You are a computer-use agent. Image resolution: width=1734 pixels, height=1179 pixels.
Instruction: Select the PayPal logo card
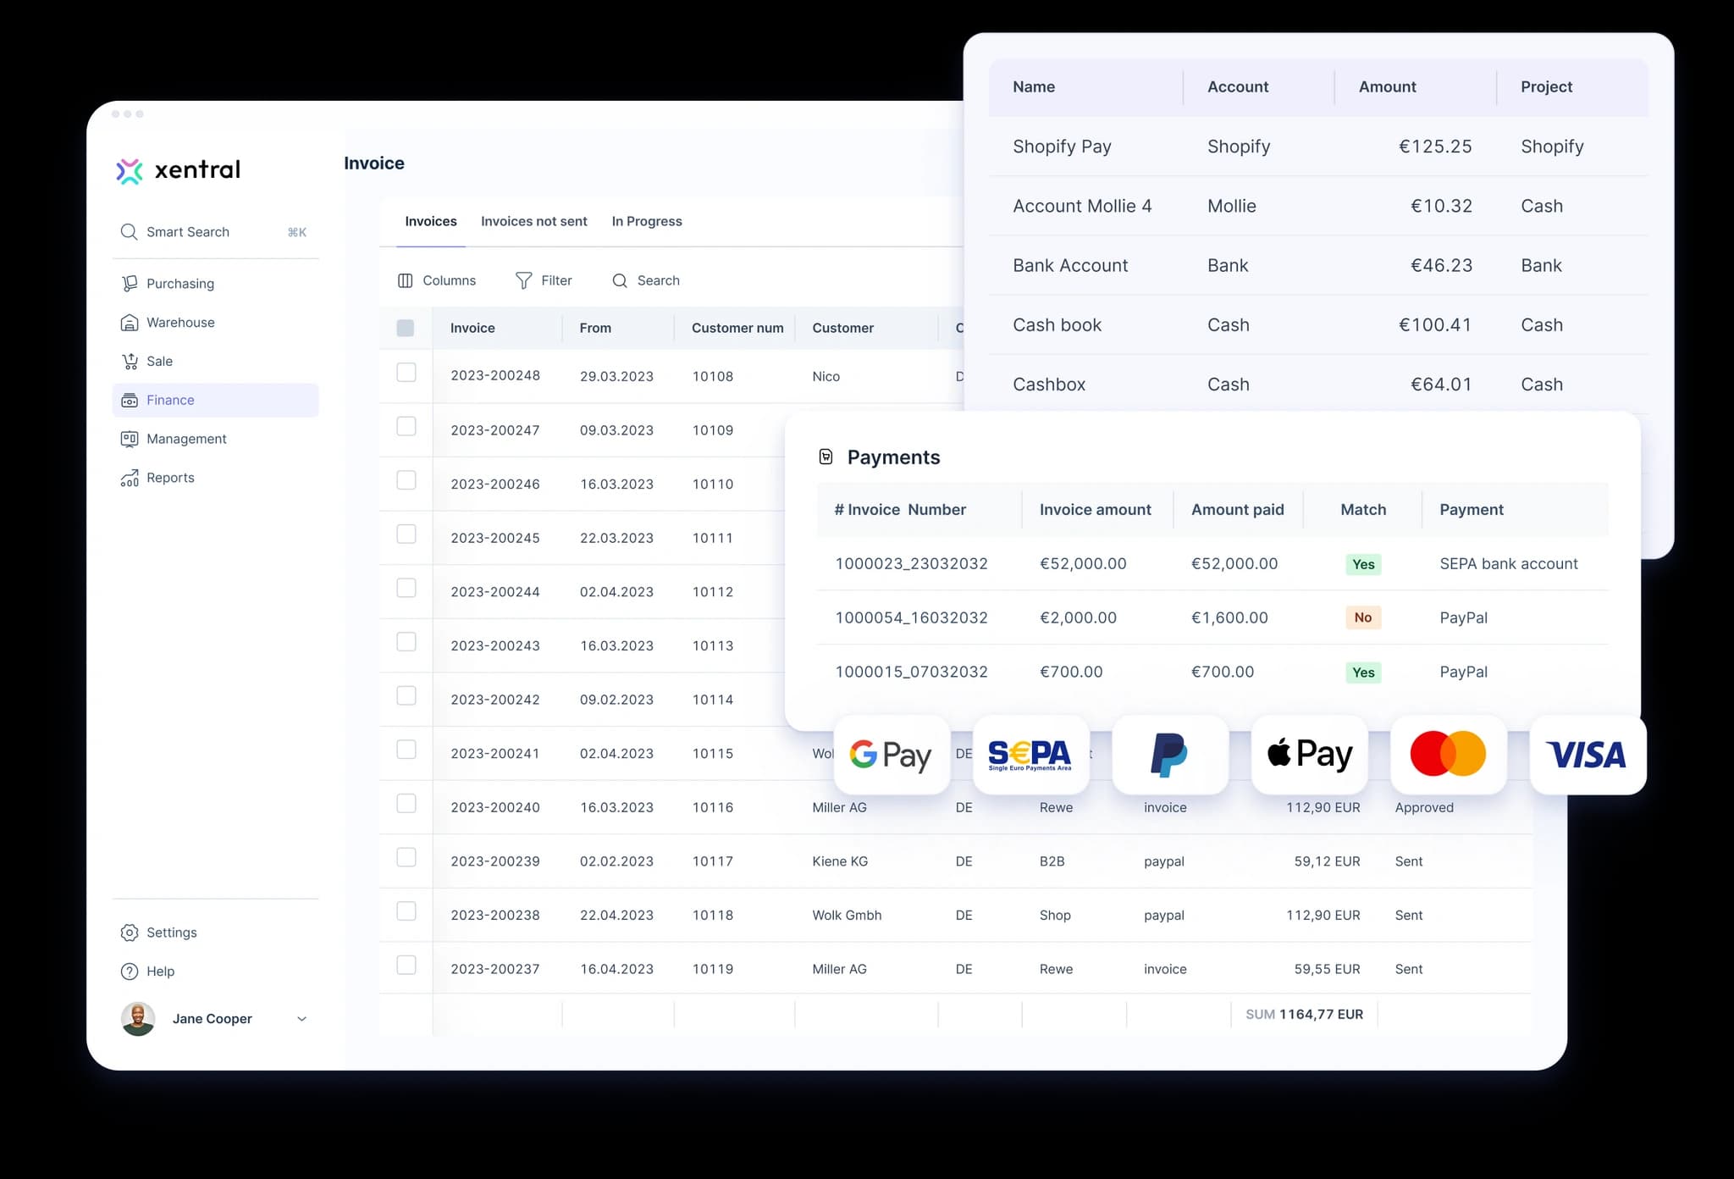(x=1170, y=754)
